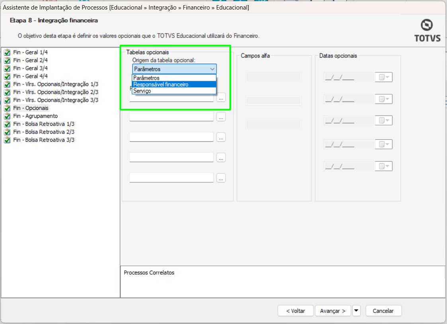The height and width of the screenshot is (324, 447).
Task: Open calendar picker of second Datas opcionais
Action: coord(384,99)
